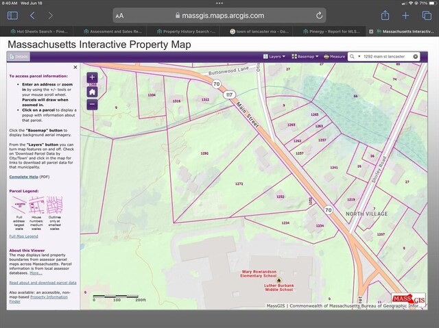Toggle the Details panel button
The height and width of the screenshot is (328, 439).
[x=19, y=57]
